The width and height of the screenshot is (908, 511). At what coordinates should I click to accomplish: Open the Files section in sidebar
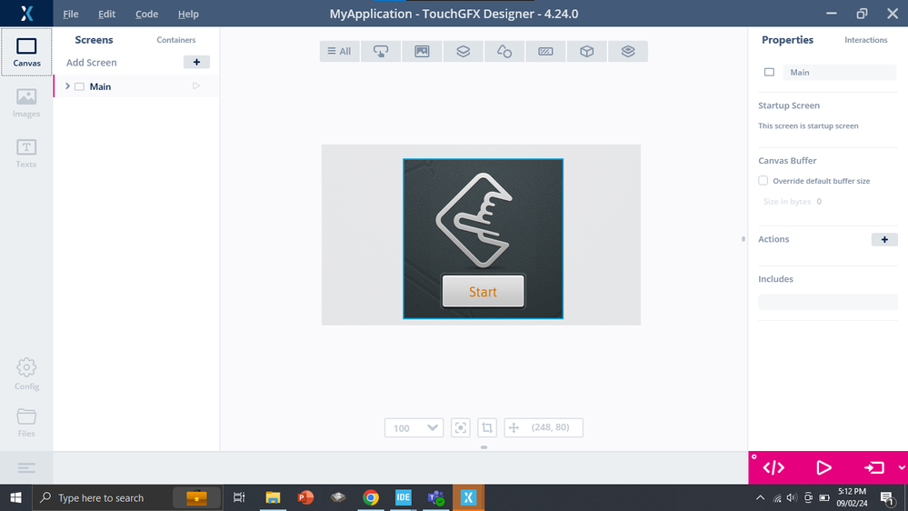coord(26,422)
